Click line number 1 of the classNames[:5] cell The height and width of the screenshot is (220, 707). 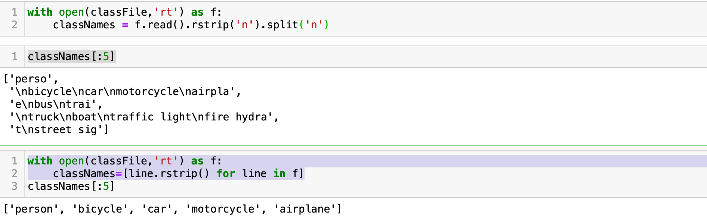(x=15, y=57)
